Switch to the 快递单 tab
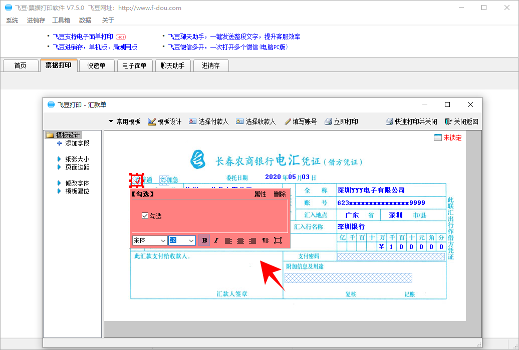This screenshot has height=350, width=519. click(96, 65)
